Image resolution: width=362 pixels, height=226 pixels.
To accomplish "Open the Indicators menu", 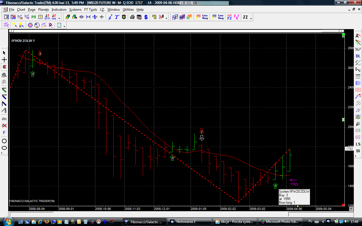I will click(59, 10).
